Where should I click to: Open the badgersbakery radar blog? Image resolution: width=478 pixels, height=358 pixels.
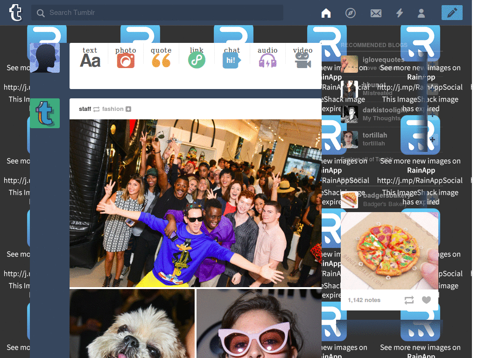(387, 195)
